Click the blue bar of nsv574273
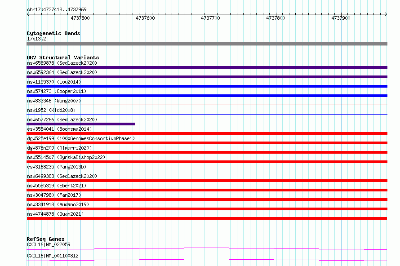Screen dimensions: 400x266 (207, 96)
